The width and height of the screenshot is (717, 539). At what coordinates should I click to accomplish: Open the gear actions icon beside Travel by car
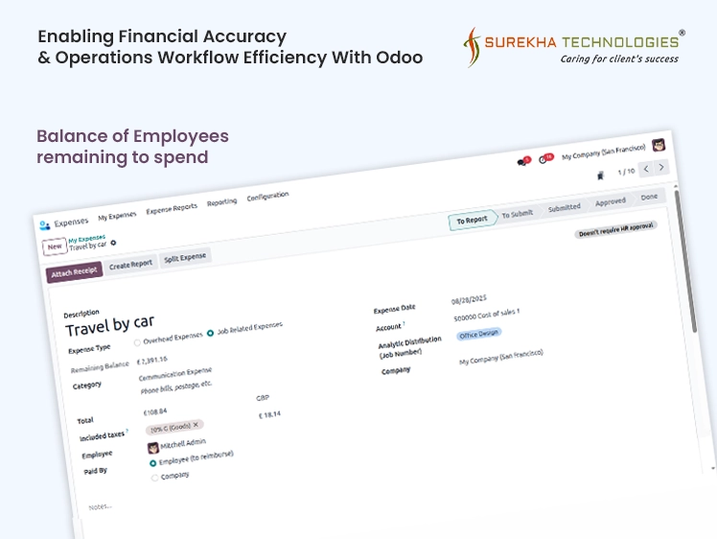(x=113, y=243)
